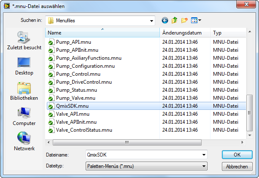The width and height of the screenshot is (259, 178).
Task: Click the horizontal scrollbar thumb
Action: (127, 142)
